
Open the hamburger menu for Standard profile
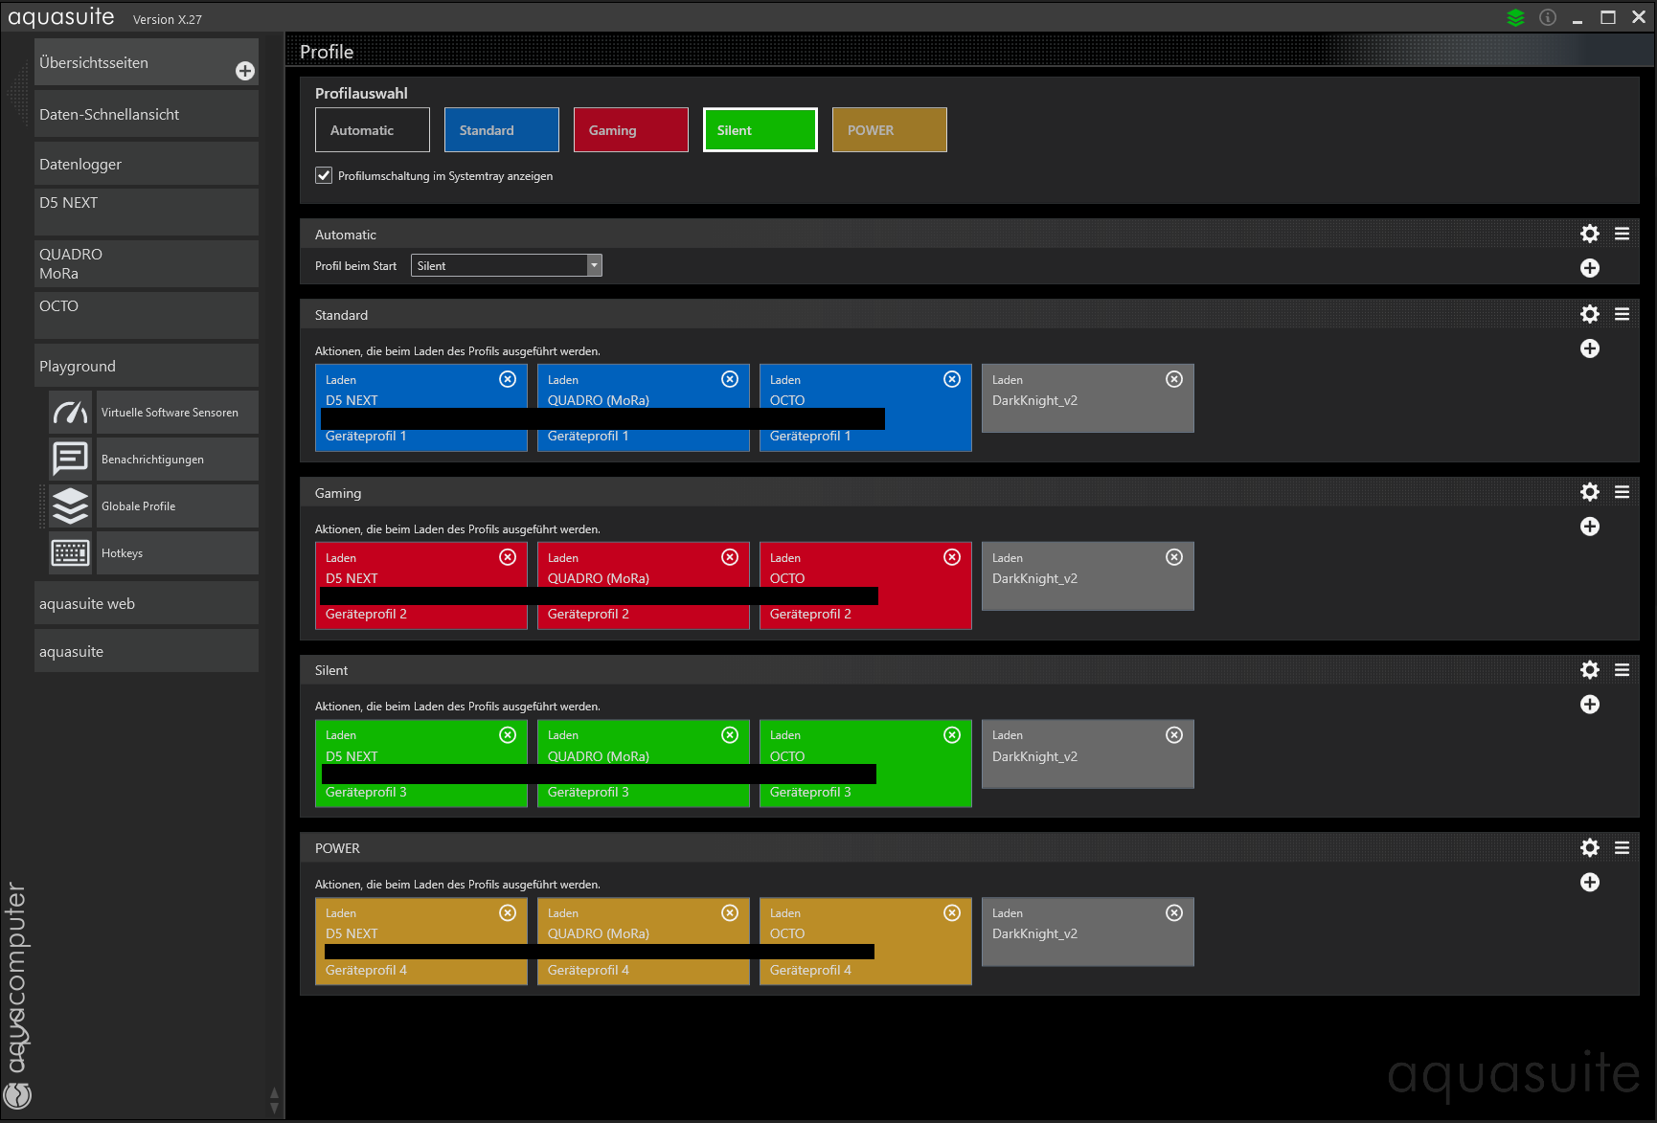[1622, 314]
